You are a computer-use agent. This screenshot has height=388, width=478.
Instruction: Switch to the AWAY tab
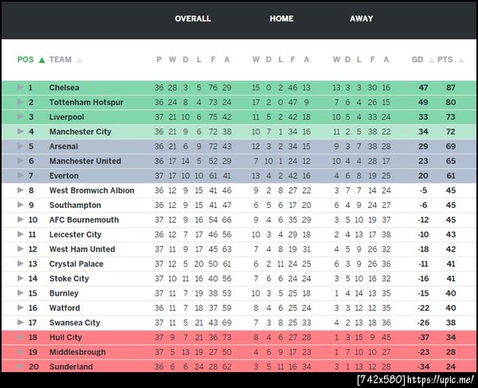[x=362, y=18]
